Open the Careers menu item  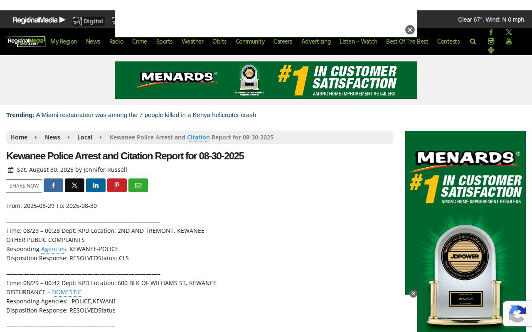point(283,41)
